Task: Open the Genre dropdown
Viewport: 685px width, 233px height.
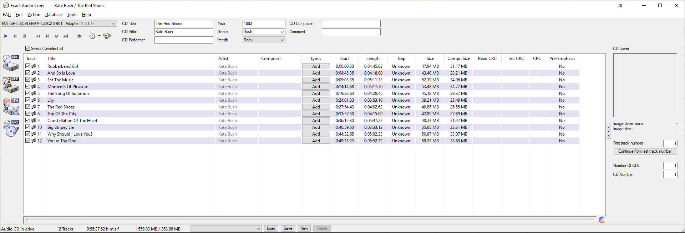Action: (282, 32)
